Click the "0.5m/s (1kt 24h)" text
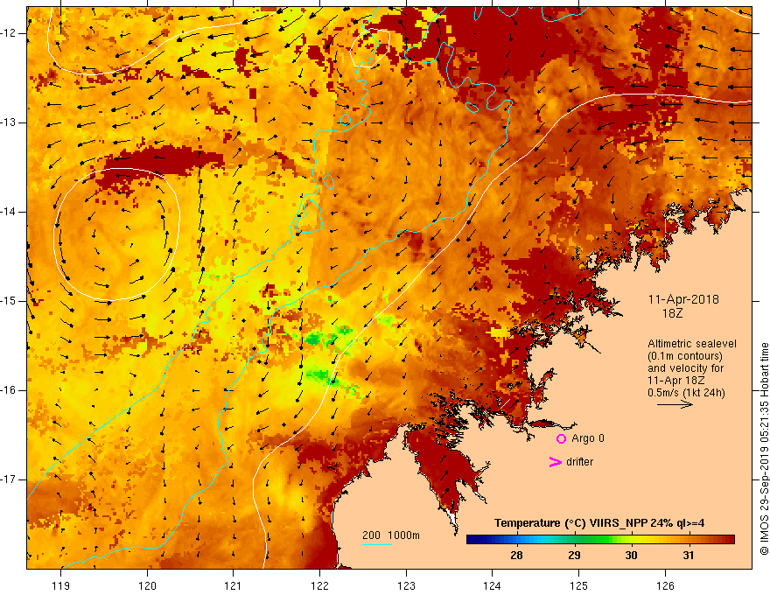 [x=686, y=393]
